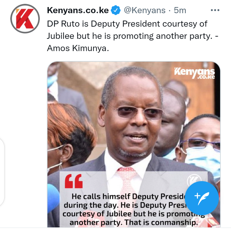This screenshot has width=231, height=229.
Task: Click the blue verified badge
Action: [116, 10]
